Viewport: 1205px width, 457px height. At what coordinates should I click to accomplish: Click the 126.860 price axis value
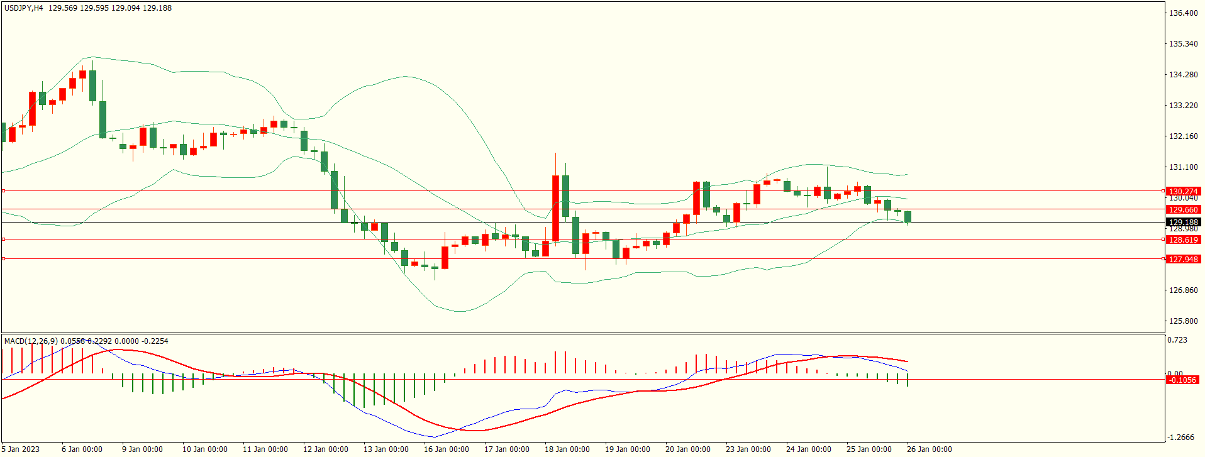coord(1183,290)
